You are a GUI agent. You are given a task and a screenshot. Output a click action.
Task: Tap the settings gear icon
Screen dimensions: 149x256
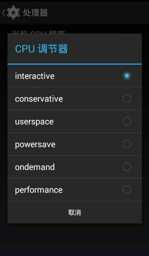[x=13, y=12]
